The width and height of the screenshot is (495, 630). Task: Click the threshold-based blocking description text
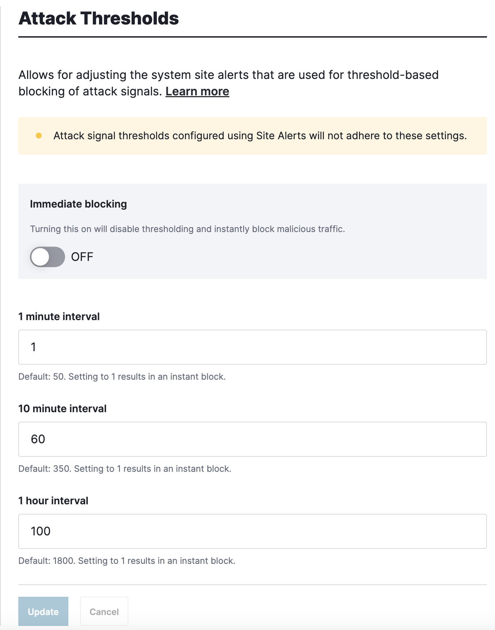point(228,82)
